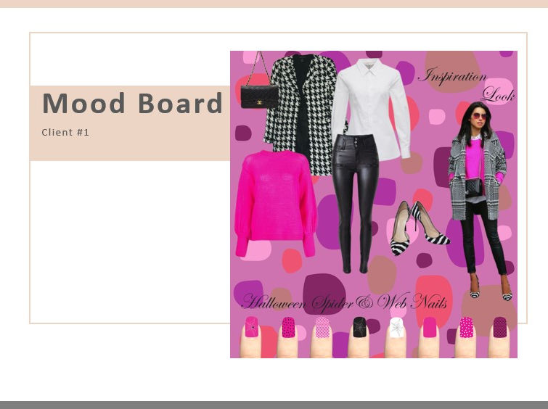Image resolution: width=548 pixels, height=409 pixels.
Task: Click the Inspiration Look script text
Action: 467,85
